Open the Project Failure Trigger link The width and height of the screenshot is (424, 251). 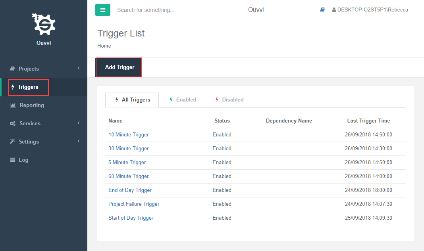(134, 204)
